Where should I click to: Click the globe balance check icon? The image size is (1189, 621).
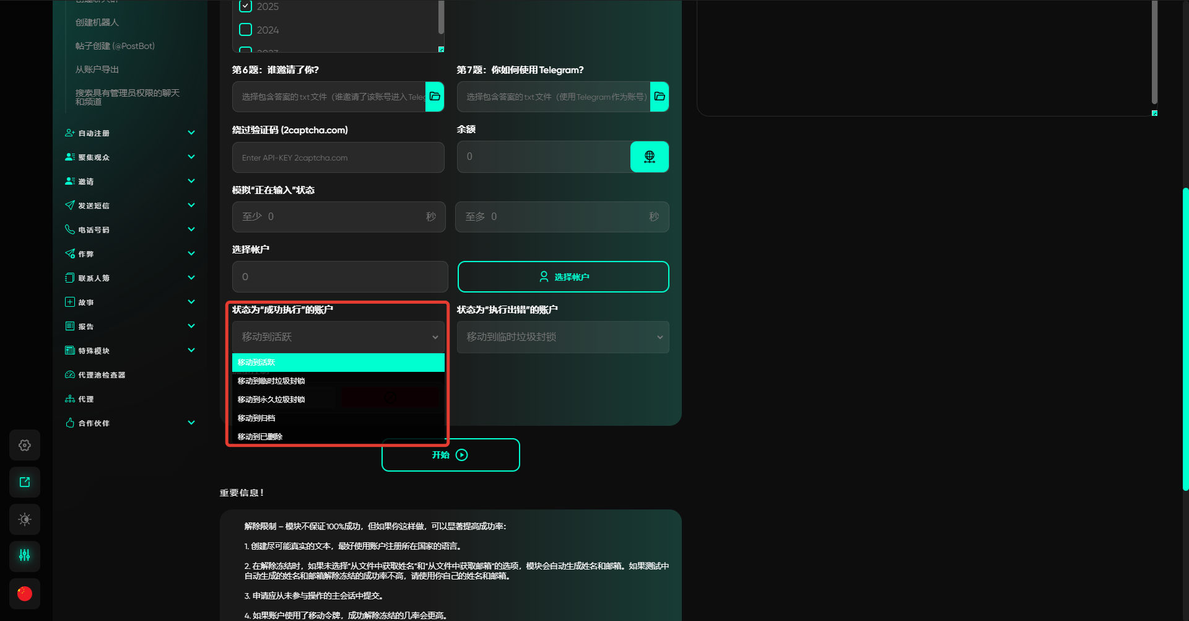click(650, 157)
